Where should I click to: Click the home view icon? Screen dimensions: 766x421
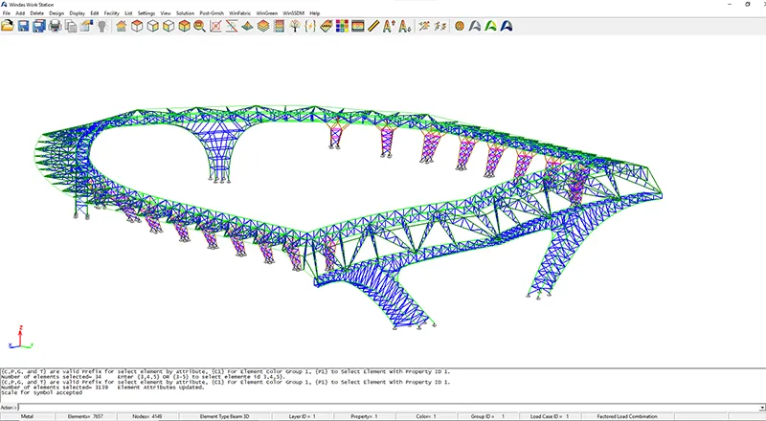click(122, 26)
